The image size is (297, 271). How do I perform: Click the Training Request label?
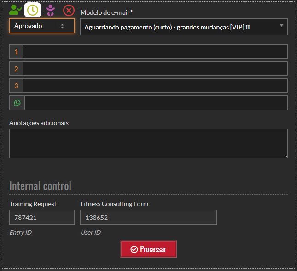(33, 204)
